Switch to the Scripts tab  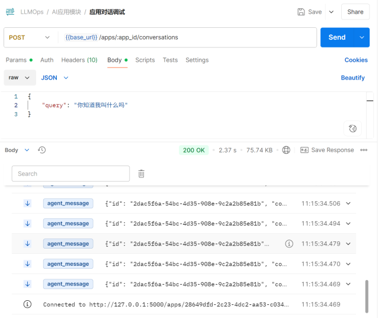[x=145, y=60]
